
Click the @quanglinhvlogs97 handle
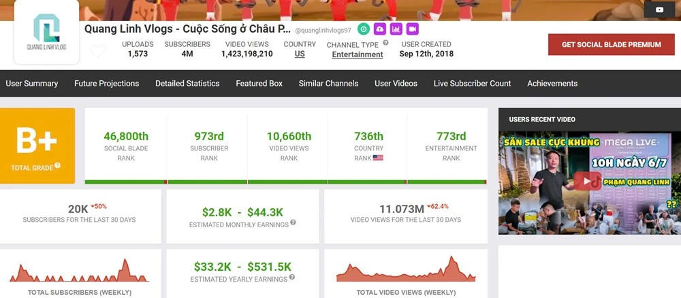323,31
